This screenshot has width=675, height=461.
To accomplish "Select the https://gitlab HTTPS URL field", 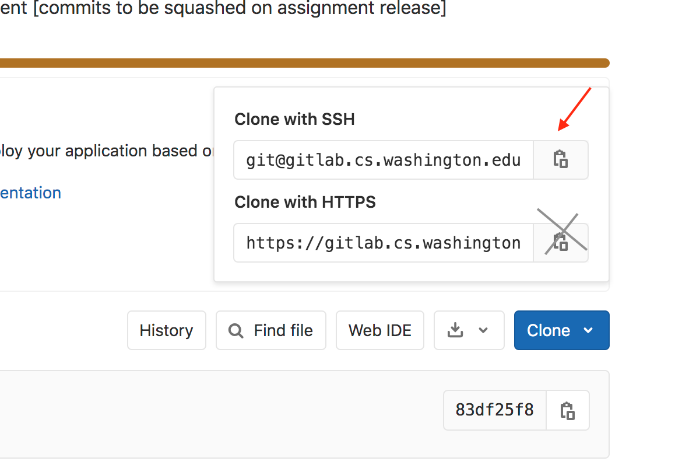I will point(383,243).
